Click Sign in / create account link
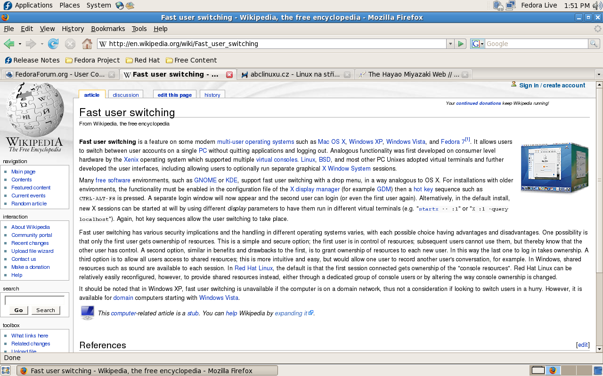Screen dimensions: 603x376 tap(552, 86)
